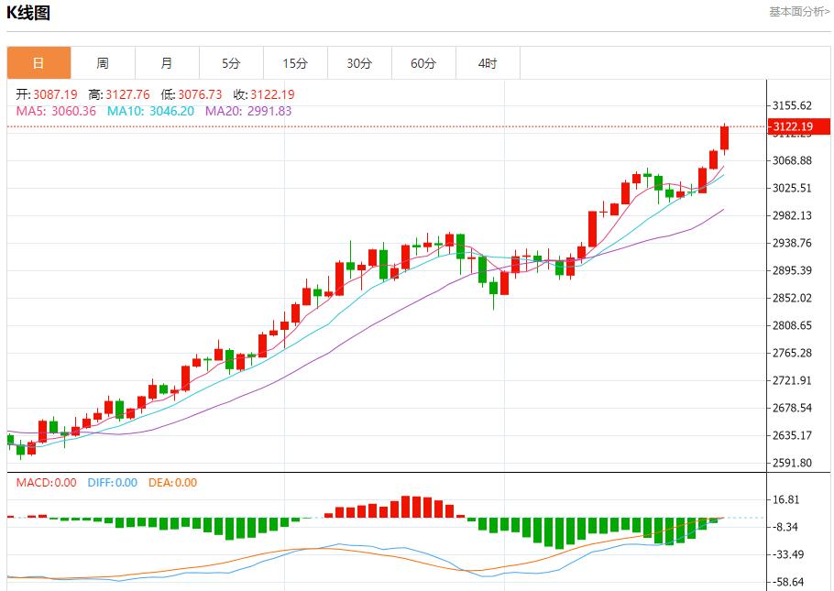Choose the 60分 interval tab

pyautogui.click(x=423, y=63)
